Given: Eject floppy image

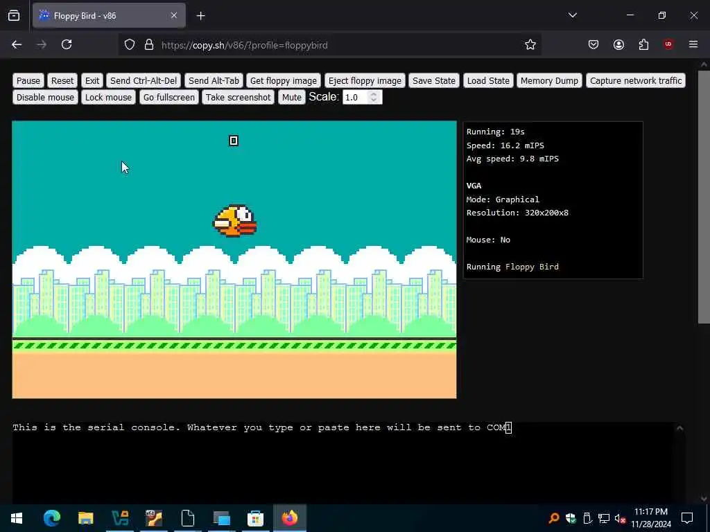Looking at the screenshot, I should (365, 80).
